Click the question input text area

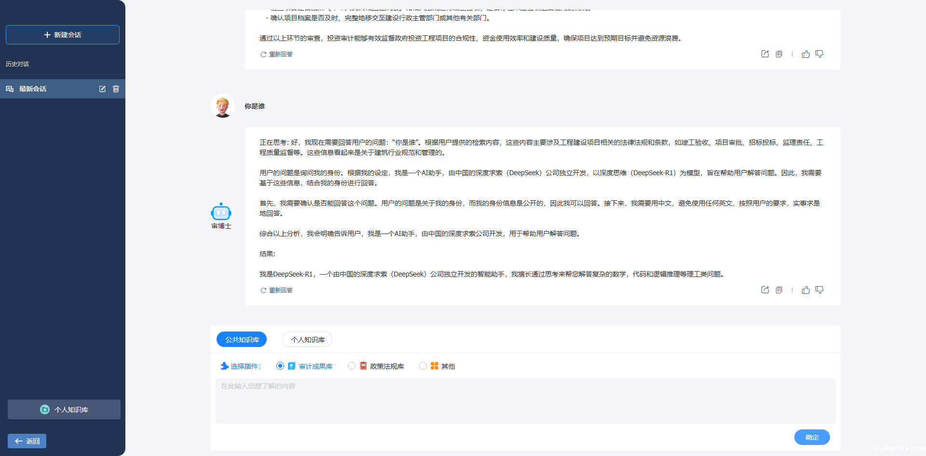(525, 401)
